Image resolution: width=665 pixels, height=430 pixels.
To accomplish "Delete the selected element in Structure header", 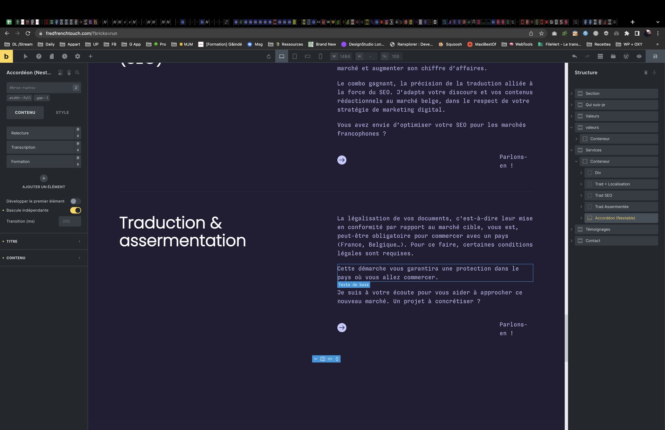I will [646, 72].
